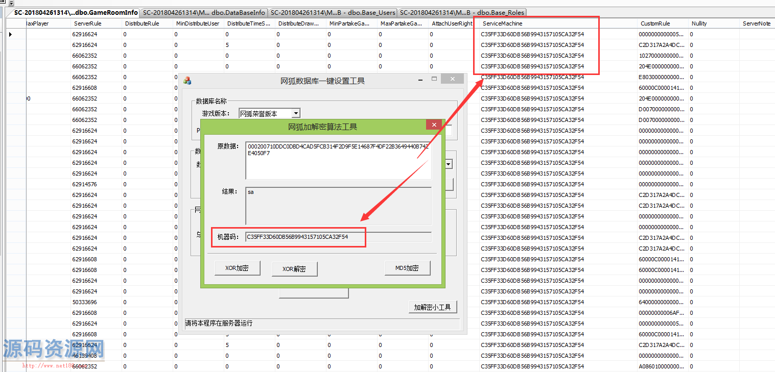The width and height of the screenshot is (775, 372).
Task: Close the 网狐加解密算法工具 dialog
Action: coord(434,125)
